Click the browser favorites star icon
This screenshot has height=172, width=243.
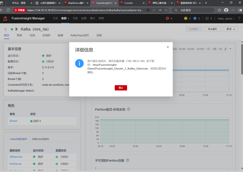(x=166, y=10)
